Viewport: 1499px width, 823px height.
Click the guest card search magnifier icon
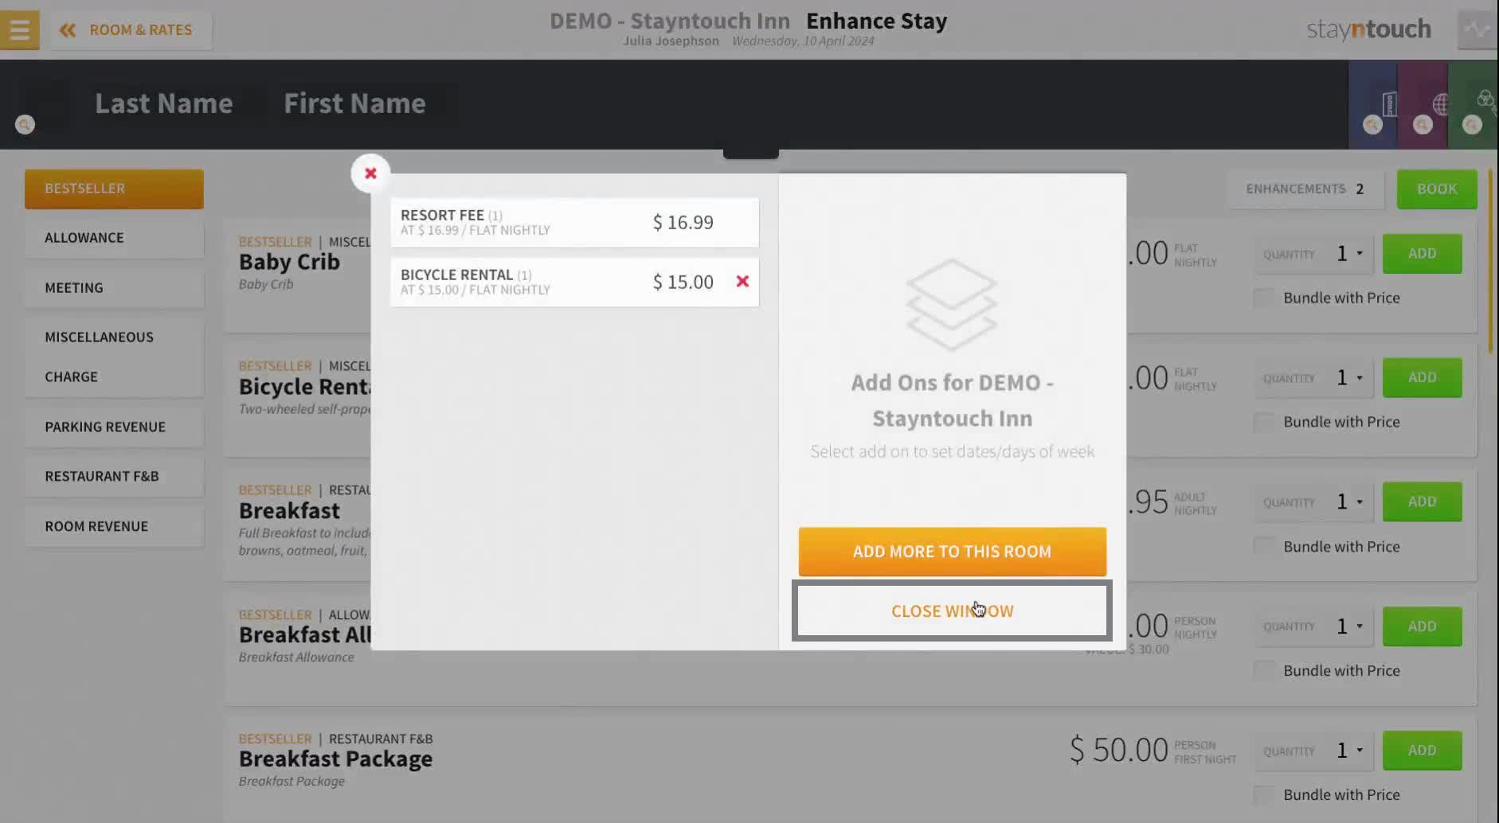click(x=25, y=124)
